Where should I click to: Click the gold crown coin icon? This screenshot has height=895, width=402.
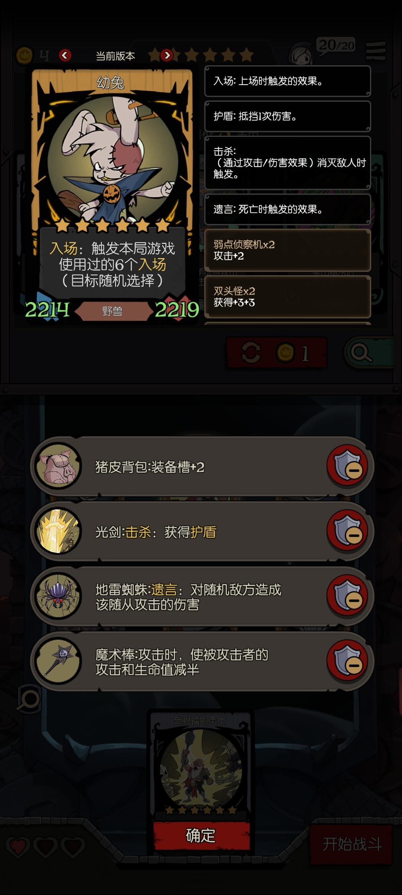(x=24, y=56)
